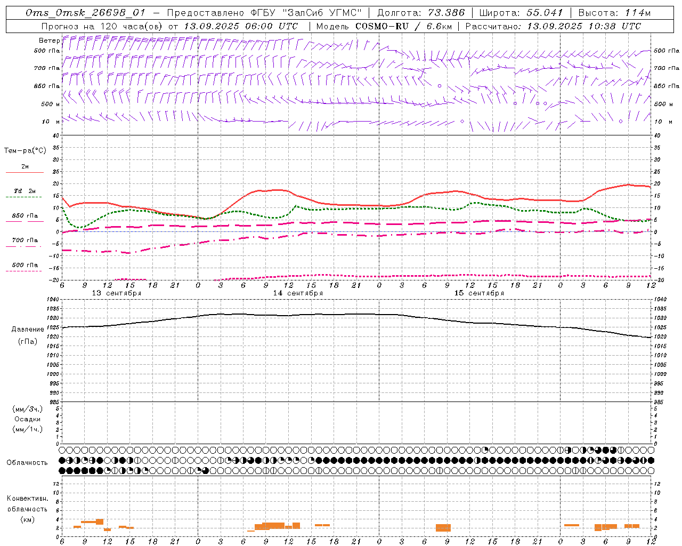Click the "850 гПа" temperature legend entry
The image size is (682, 546).
coord(25,216)
